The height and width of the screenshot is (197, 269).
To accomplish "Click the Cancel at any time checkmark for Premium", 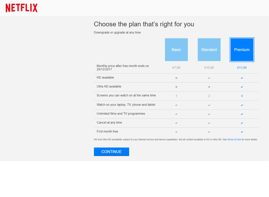I will [242, 123].
